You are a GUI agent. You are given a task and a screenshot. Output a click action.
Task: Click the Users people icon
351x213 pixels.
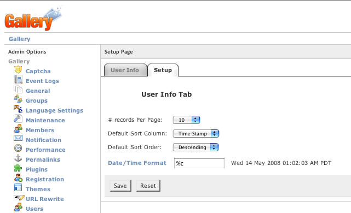[x=18, y=207]
